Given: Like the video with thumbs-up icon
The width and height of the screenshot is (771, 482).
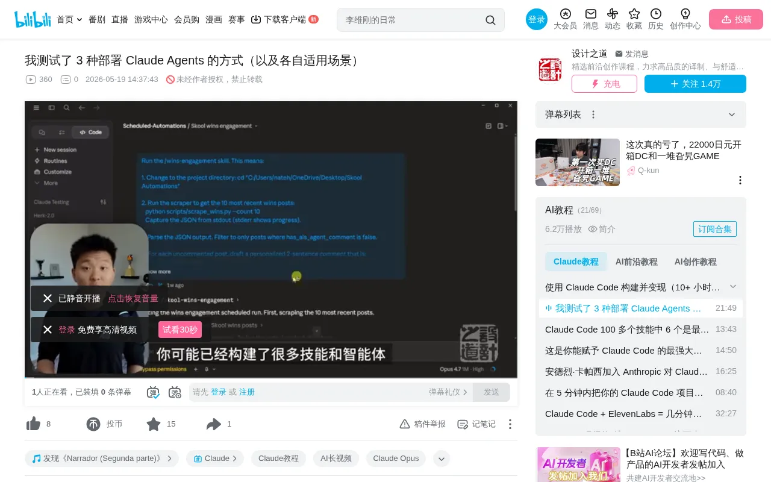Looking at the screenshot, I should 34,424.
